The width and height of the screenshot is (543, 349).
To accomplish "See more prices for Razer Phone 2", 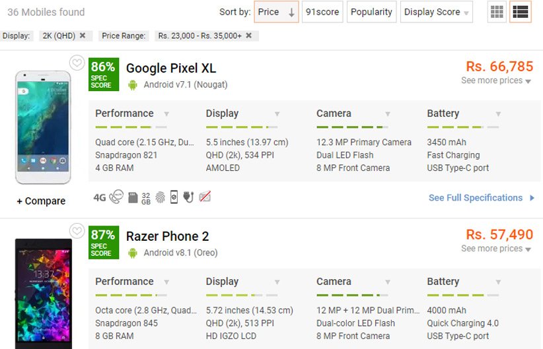I will (x=496, y=249).
